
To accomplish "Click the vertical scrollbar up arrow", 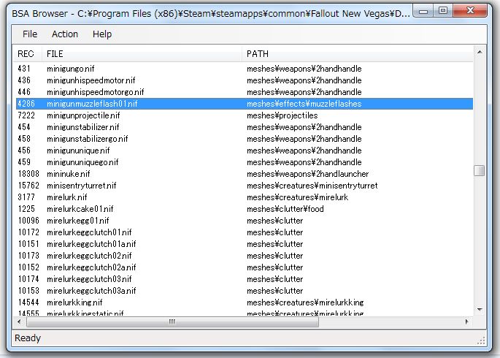I will [x=480, y=53].
